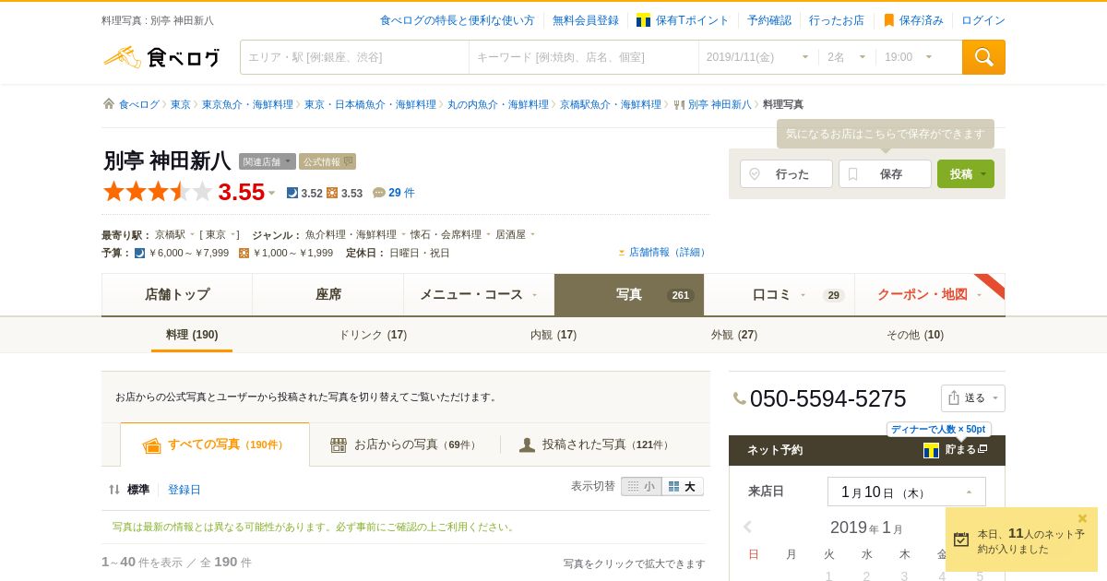
Task: Click the orange search magnifier button
Action: coord(983,57)
